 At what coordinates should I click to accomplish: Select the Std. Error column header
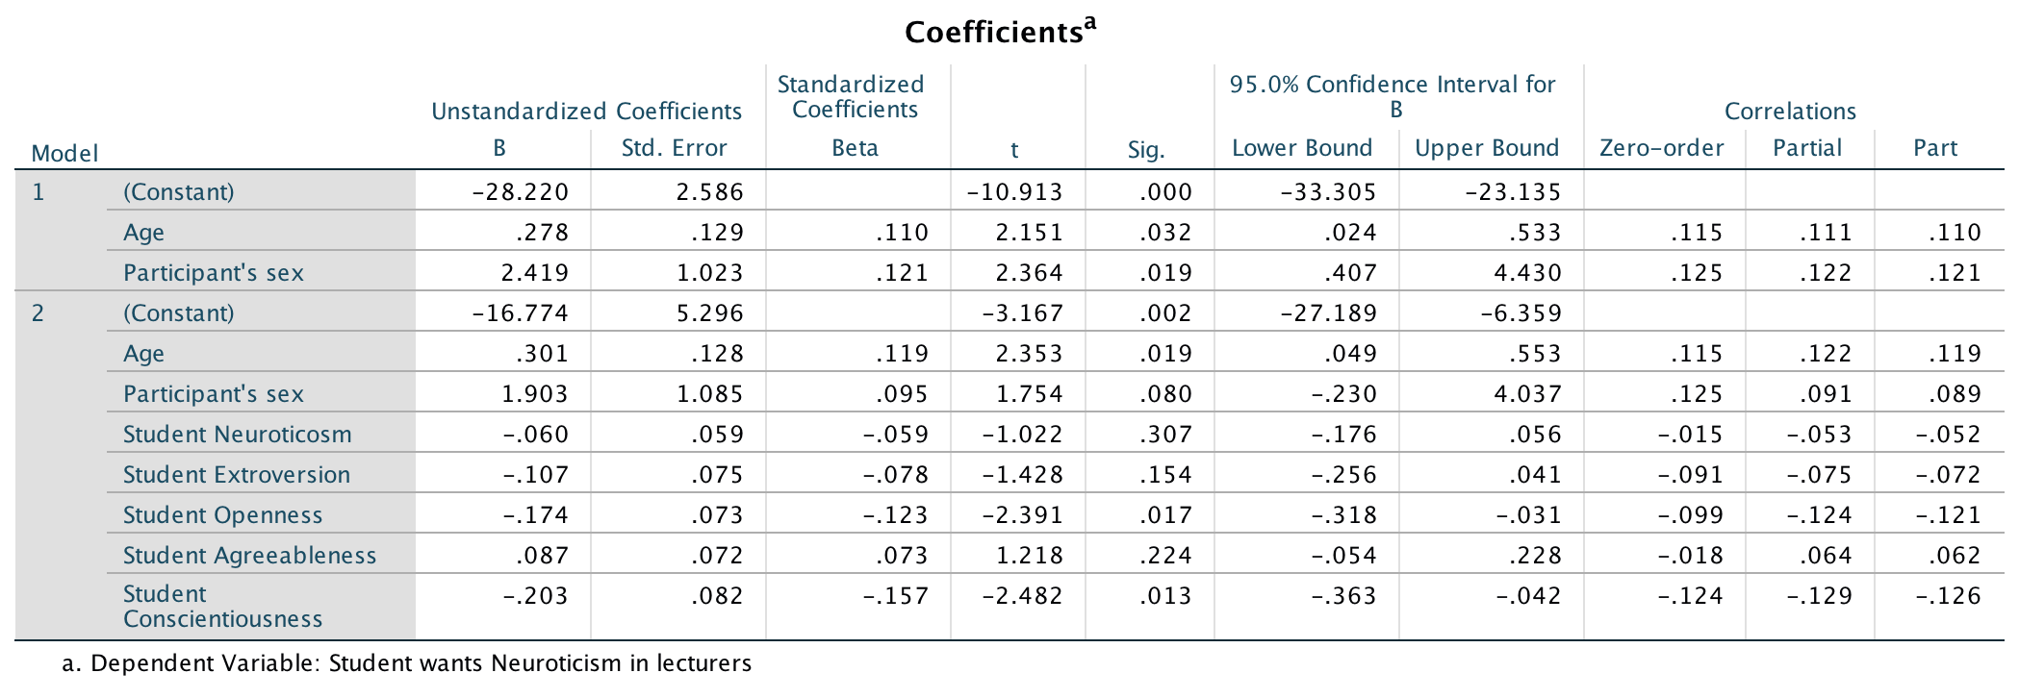point(674,148)
